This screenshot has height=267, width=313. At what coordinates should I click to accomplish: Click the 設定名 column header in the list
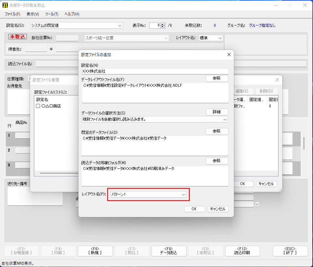[42, 100]
